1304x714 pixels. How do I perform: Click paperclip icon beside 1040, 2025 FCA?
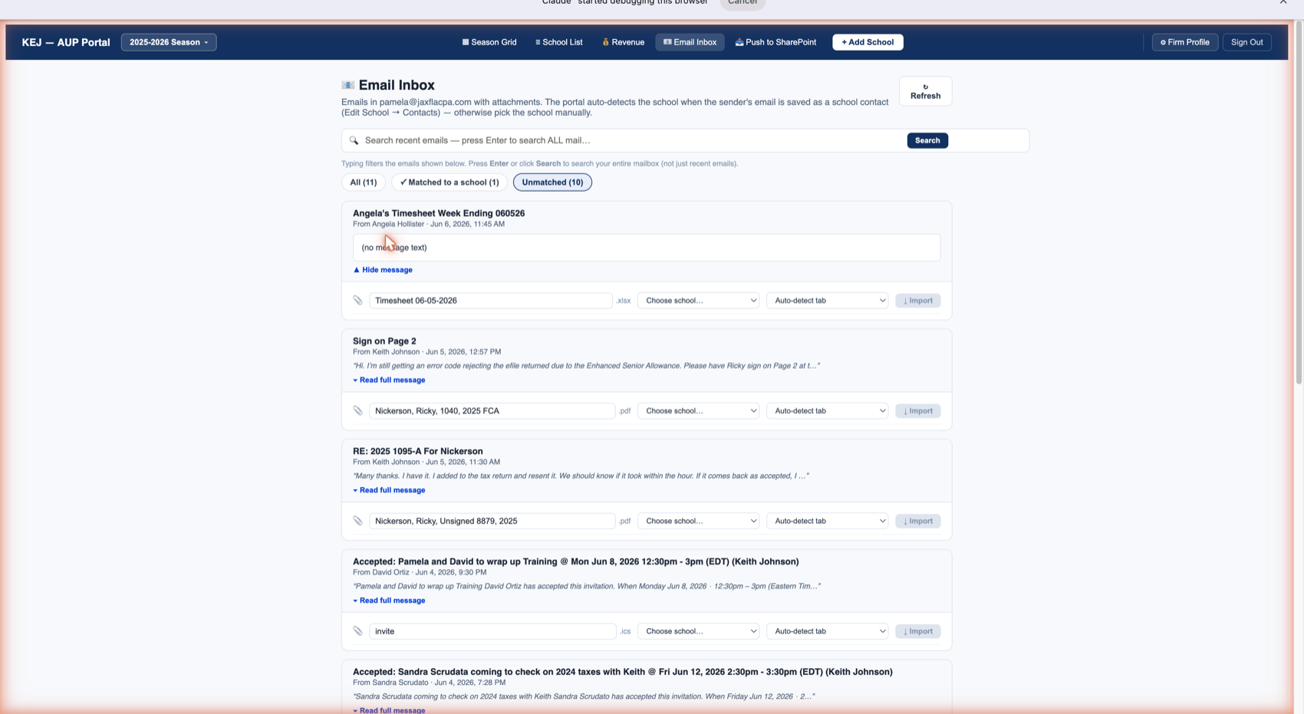click(357, 411)
